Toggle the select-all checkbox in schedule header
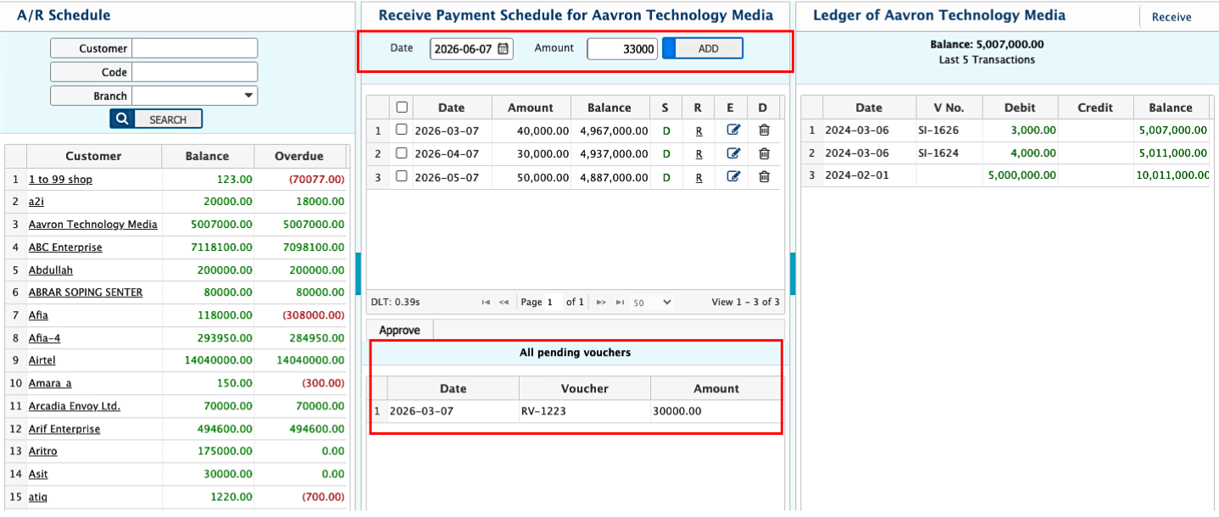Viewport: 1219px width, 517px height. pos(402,108)
